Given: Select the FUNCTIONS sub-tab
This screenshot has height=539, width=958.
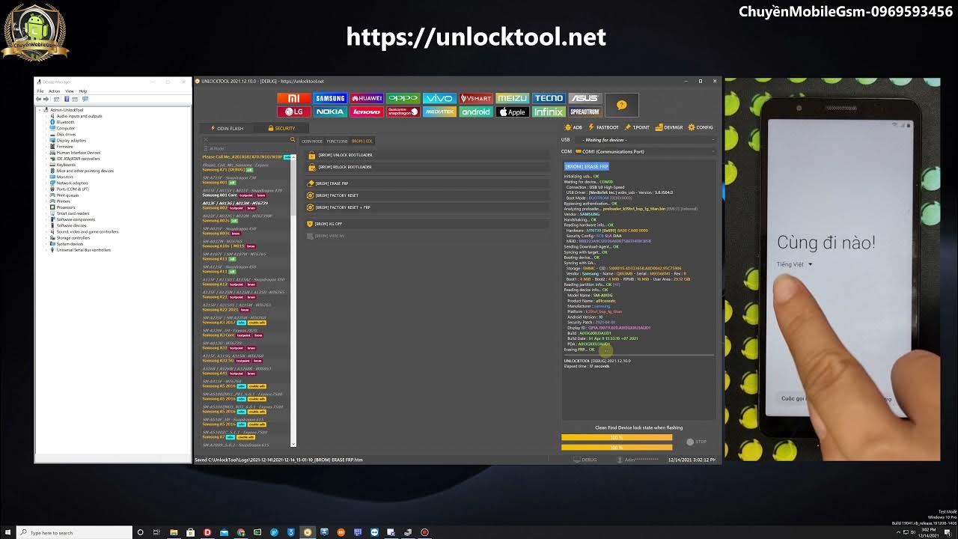Looking at the screenshot, I should [337, 141].
